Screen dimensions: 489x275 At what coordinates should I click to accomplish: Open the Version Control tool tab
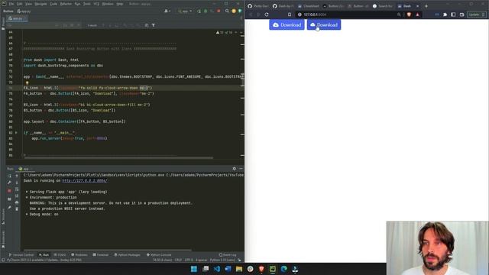point(21,254)
